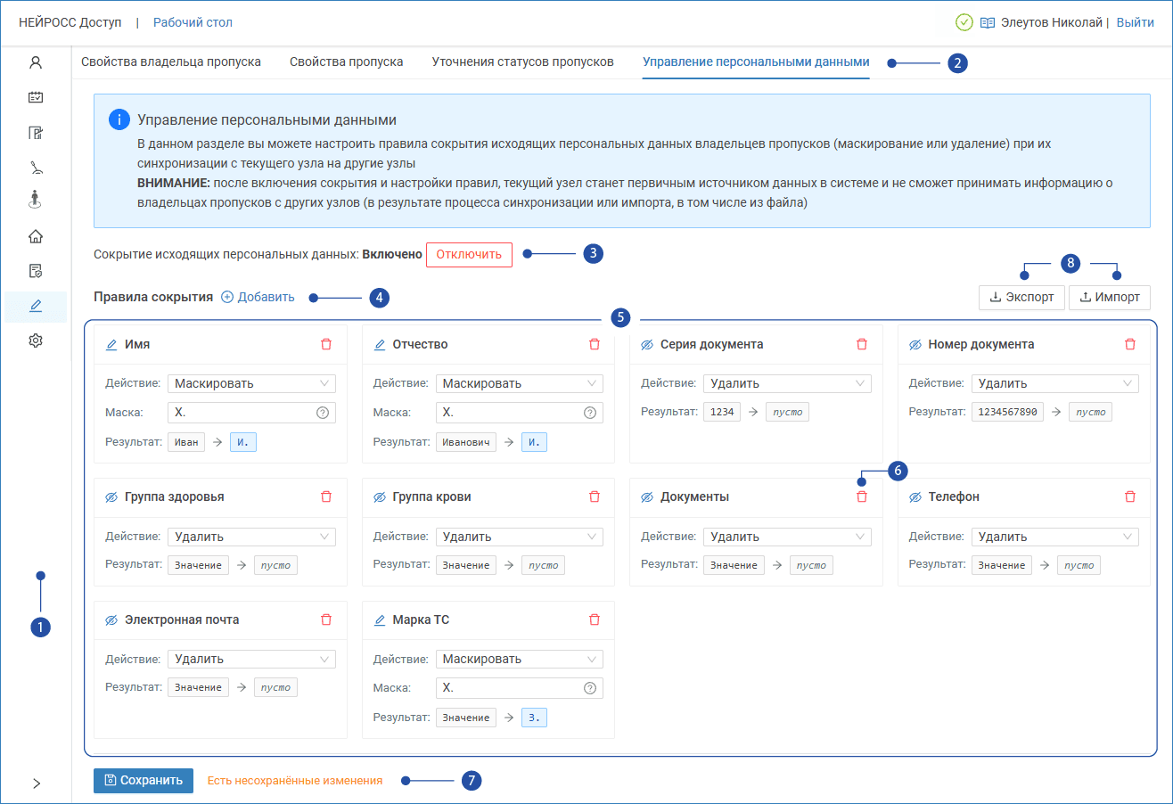Switch to Свойства пропуска tab

[346, 62]
